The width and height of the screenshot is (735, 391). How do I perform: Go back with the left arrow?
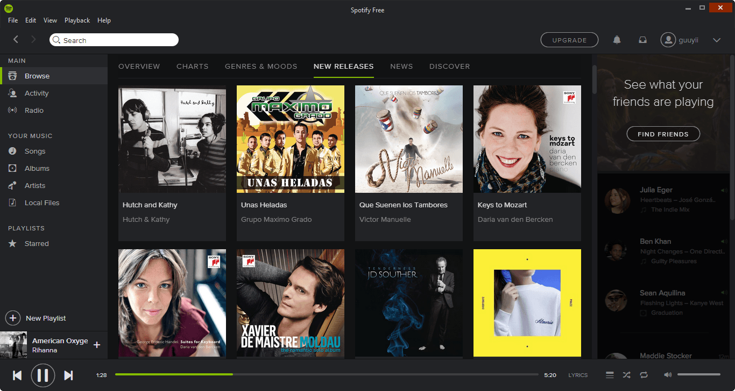coord(16,39)
